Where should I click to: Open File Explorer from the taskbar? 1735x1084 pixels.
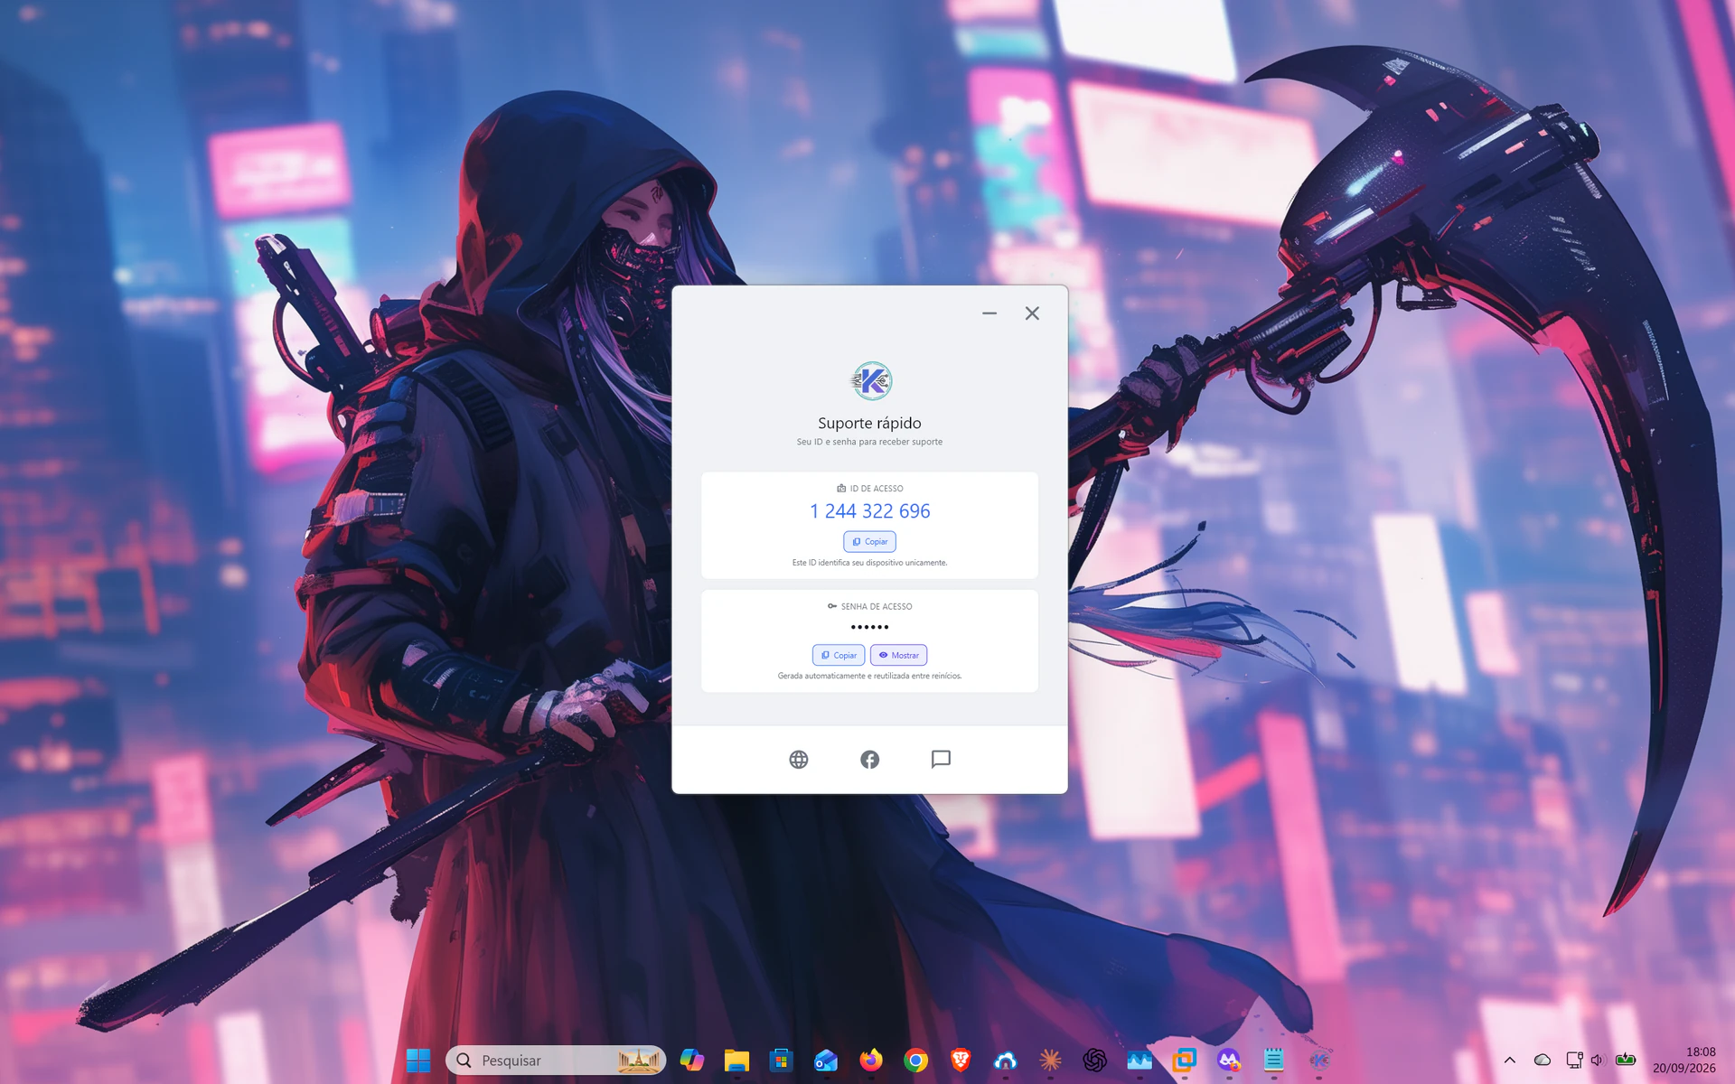tap(736, 1060)
